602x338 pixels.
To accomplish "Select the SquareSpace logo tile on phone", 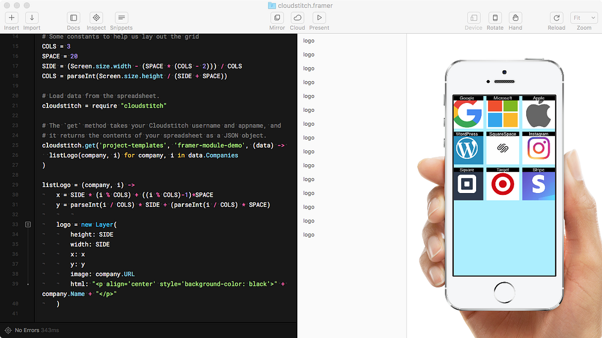I will click(503, 148).
